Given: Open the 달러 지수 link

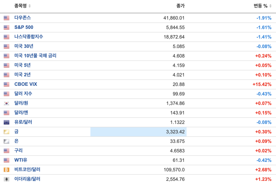Looking at the screenshot, I should point(23,94).
